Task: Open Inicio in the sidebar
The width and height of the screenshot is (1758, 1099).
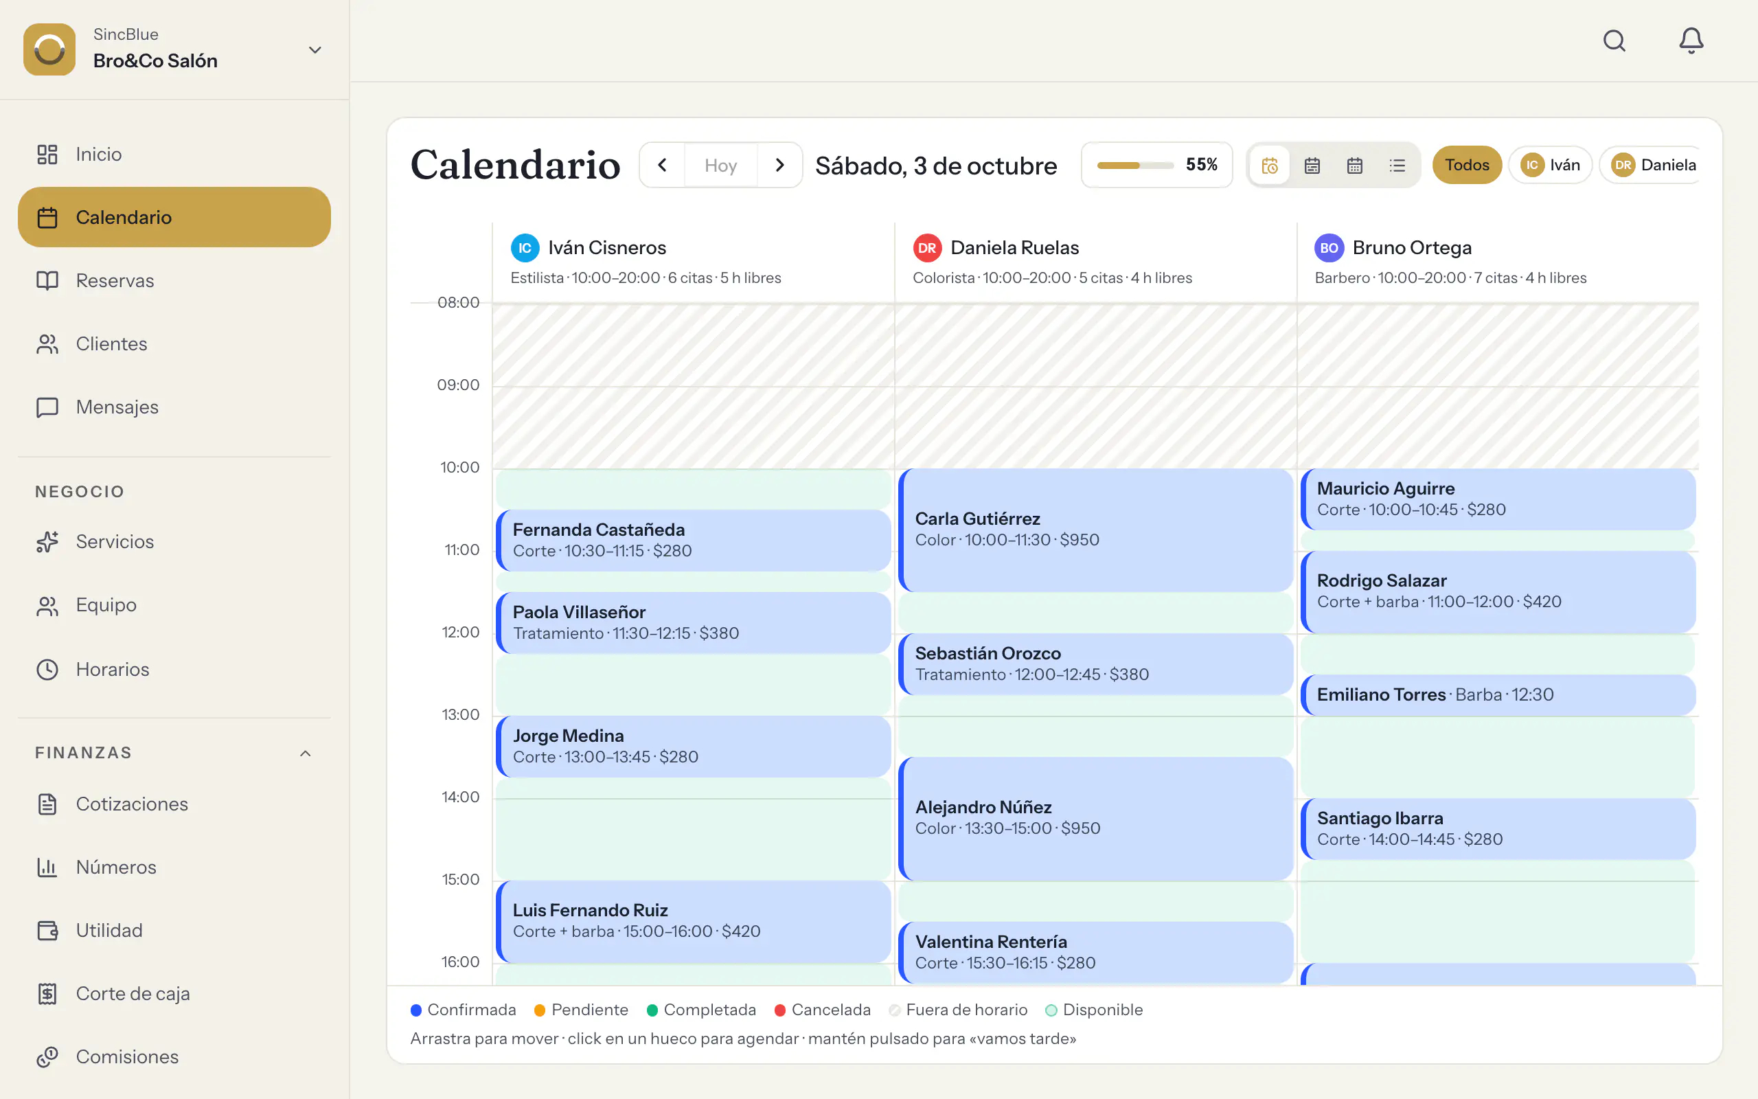Action: [x=174, y=154]
